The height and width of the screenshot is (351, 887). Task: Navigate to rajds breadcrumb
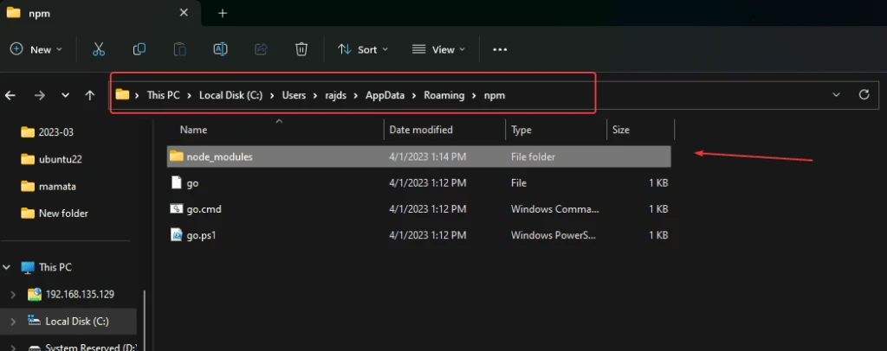(336, 95)
